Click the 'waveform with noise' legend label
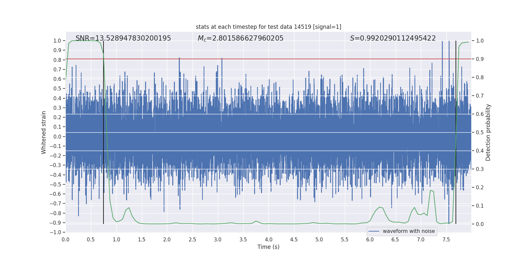This screenshot has width=524, height=262. click(408, 231)
